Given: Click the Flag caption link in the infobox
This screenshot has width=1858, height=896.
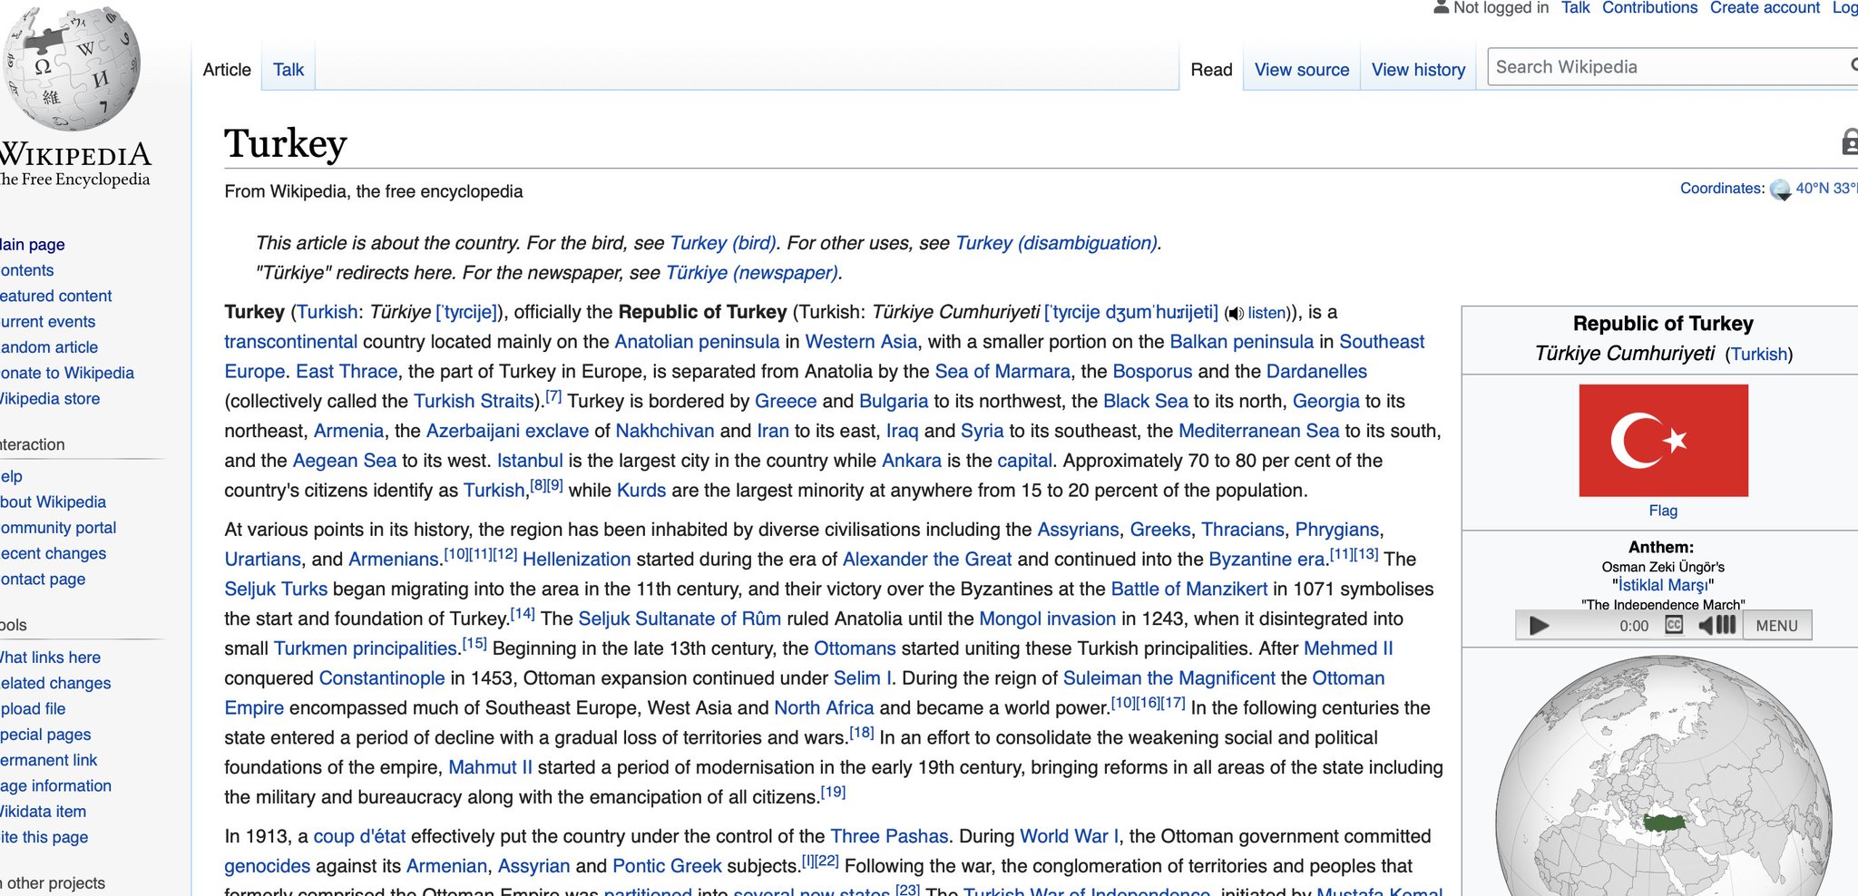Looking at the screenshot, I should [x=1663, y=511].
